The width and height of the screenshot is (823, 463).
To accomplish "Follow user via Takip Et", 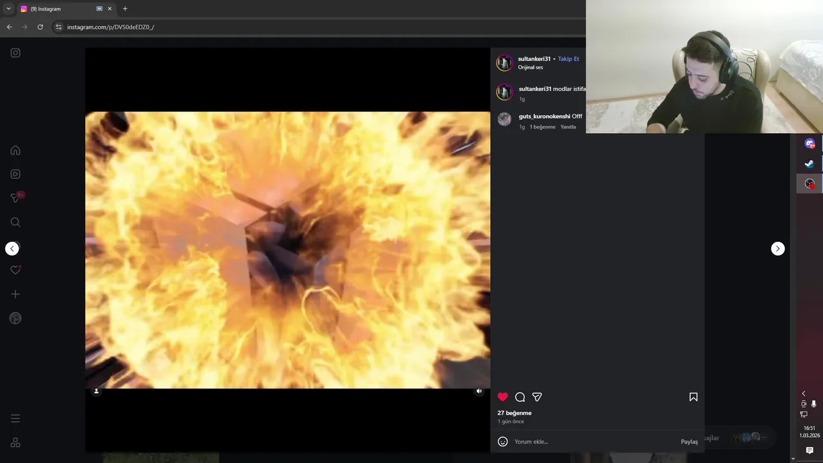I will tap(568, 59).
